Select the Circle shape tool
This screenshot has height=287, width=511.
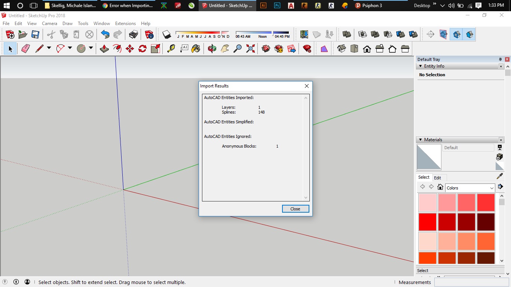81,49
